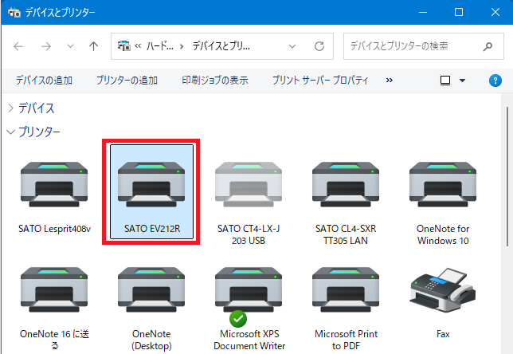The image size is (513, 354).
Task: Select the OneNote for Windows 10 printer icon
Action: point(443,184)
